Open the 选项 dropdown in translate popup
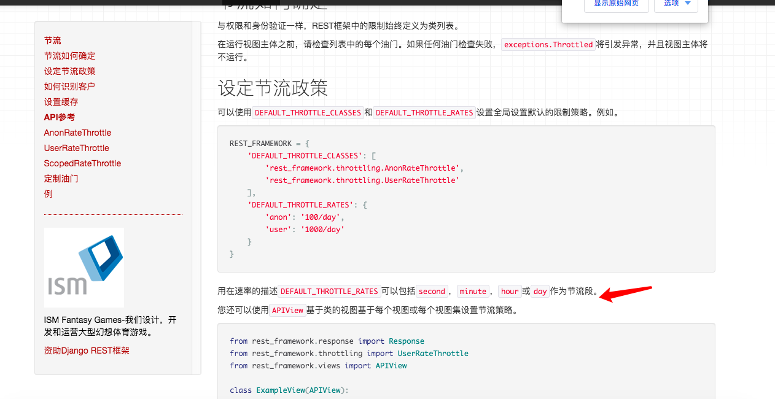Image resolution: width=775 pixels, height=399 pixels. pyautogui.click(x=676, y=4)
